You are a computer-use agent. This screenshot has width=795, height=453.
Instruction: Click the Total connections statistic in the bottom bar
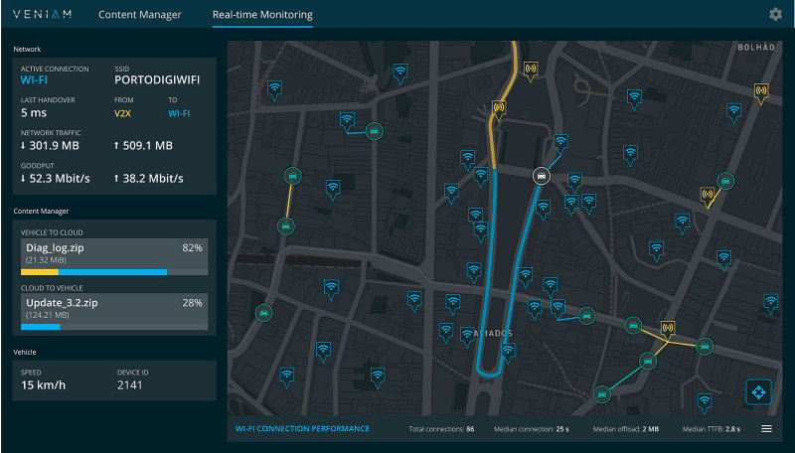click(x=441, y=429)
